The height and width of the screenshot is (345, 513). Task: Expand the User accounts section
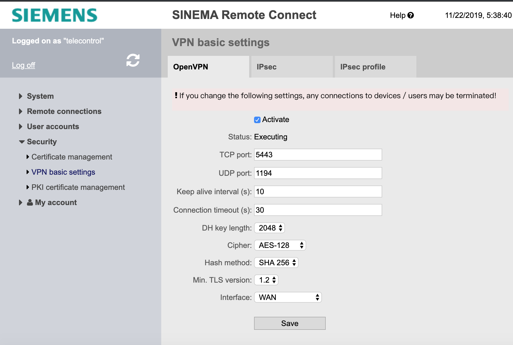point(53,127)
